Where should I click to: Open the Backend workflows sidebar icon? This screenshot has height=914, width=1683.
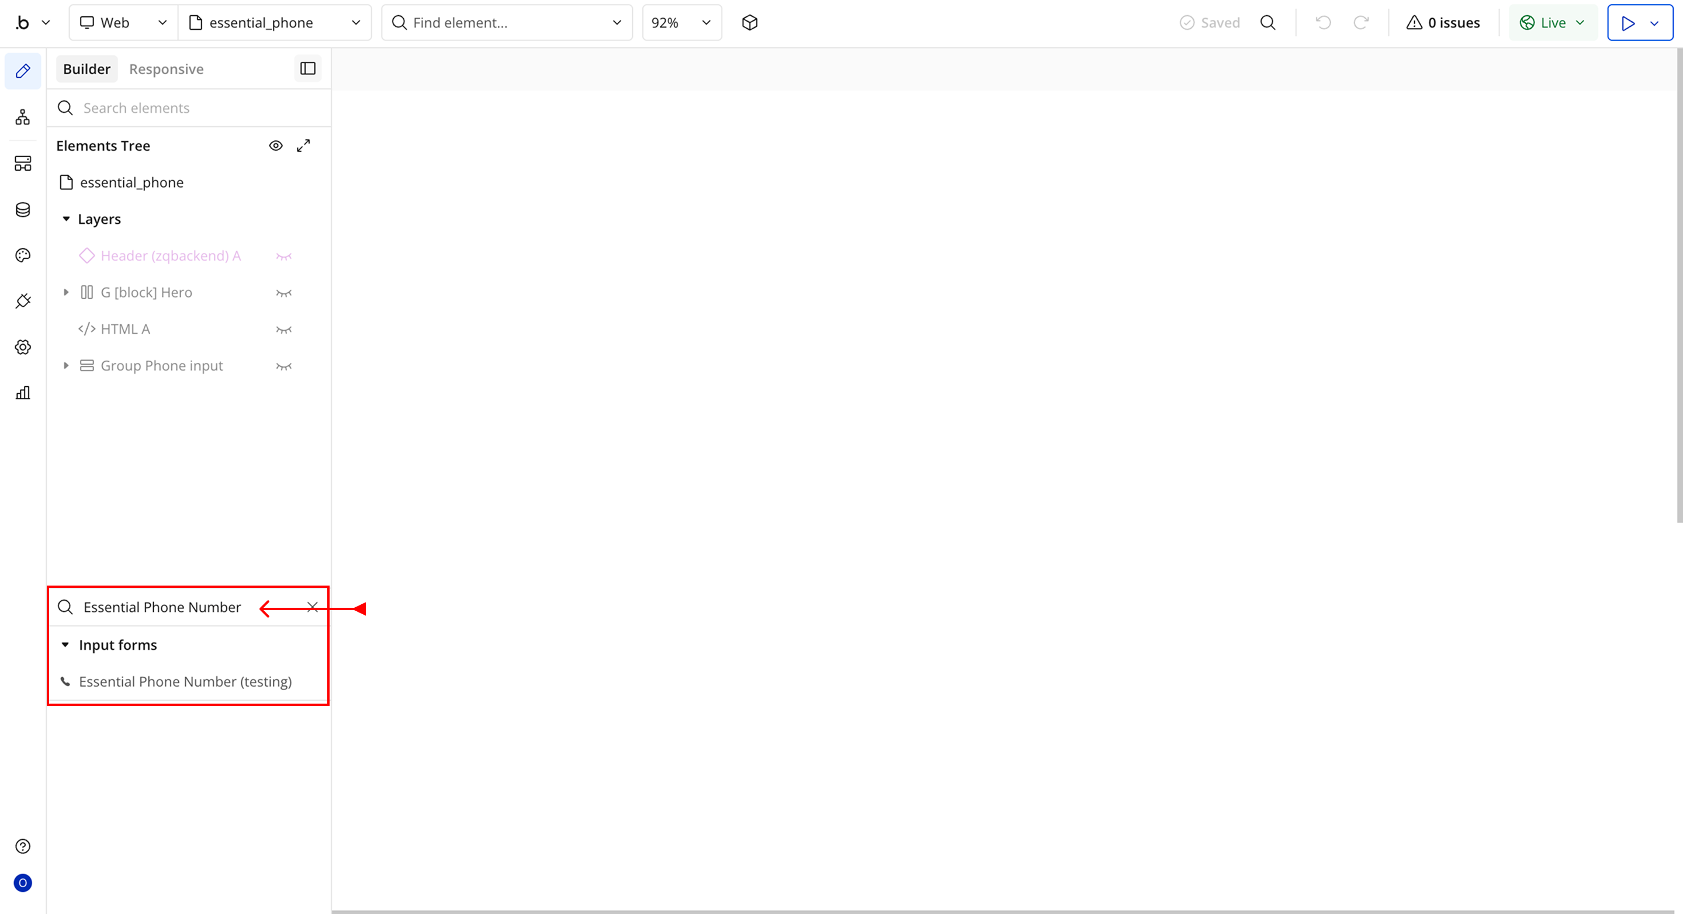click(23, 163)
